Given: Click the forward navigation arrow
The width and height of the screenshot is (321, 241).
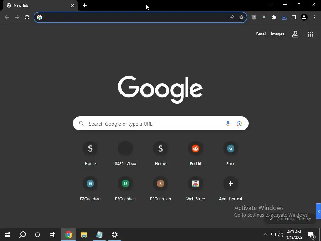Looking at the screenshot, I should 17,17.
